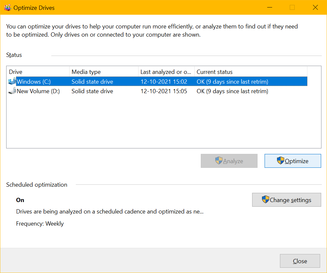Close the dialog using the Close button
This screenshot has height=273, width=327.
(300, 261)
